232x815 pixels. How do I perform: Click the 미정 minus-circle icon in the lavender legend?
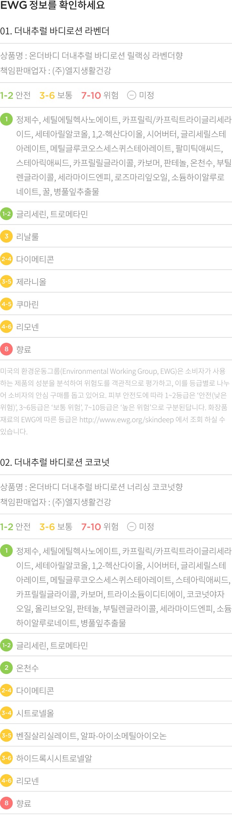click(x=131, y=95)
